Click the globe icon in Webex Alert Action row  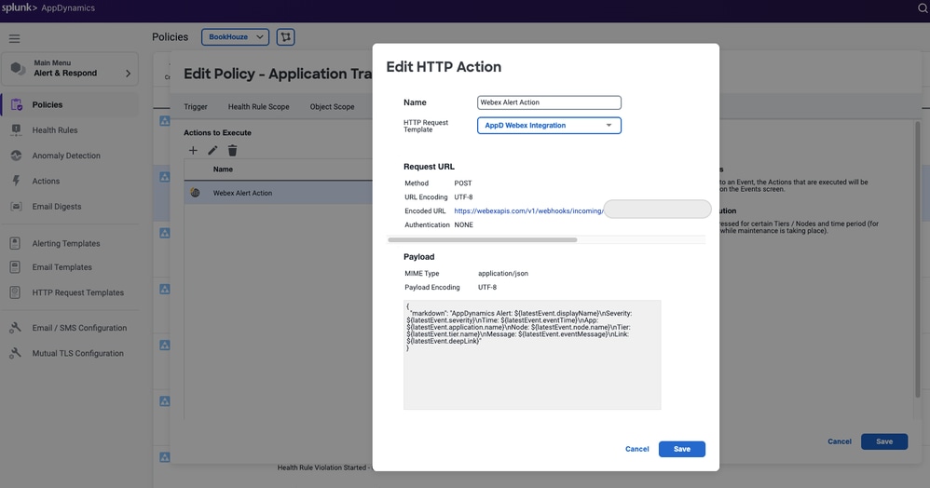tap(195, 193)
